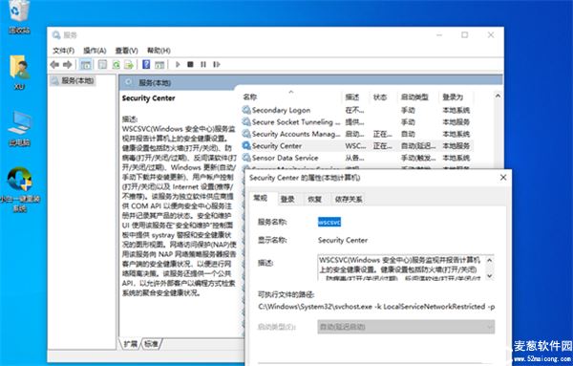Select the Secondary Logon service row

(356, 110)
